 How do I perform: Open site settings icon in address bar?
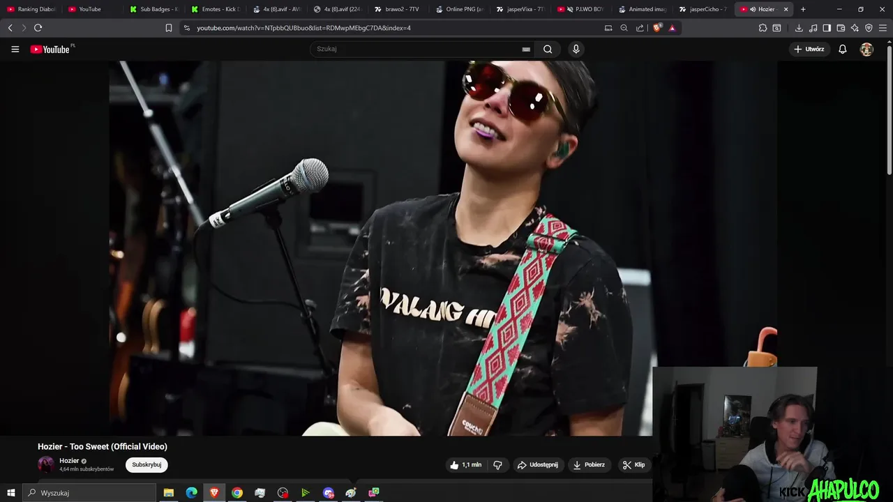coord(186,28)
